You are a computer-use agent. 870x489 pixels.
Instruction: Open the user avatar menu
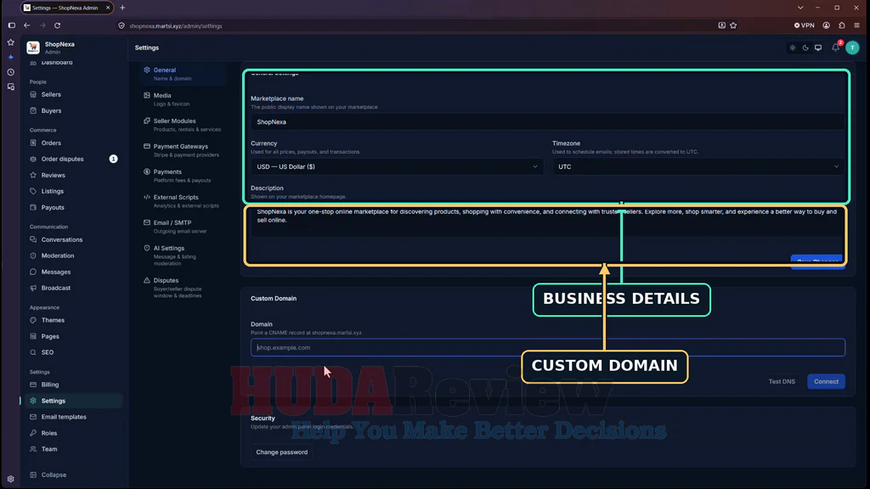coord(853,48)
